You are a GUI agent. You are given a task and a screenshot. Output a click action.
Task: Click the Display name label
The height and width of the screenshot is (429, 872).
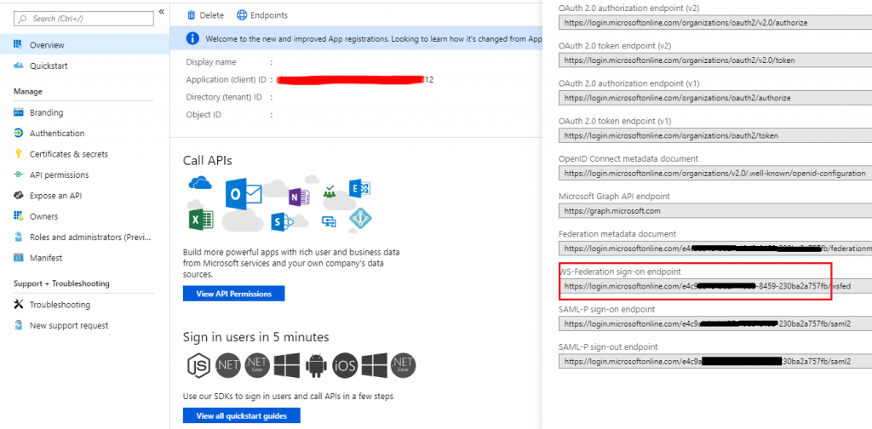point(211,62)
